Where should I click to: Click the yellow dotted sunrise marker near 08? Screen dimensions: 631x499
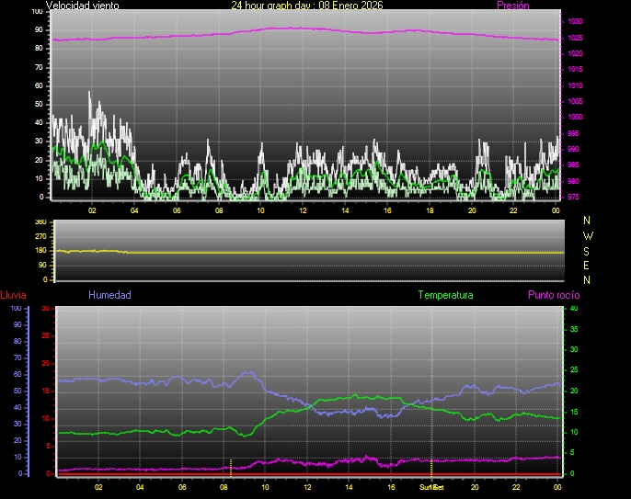[x=231, y=465]
